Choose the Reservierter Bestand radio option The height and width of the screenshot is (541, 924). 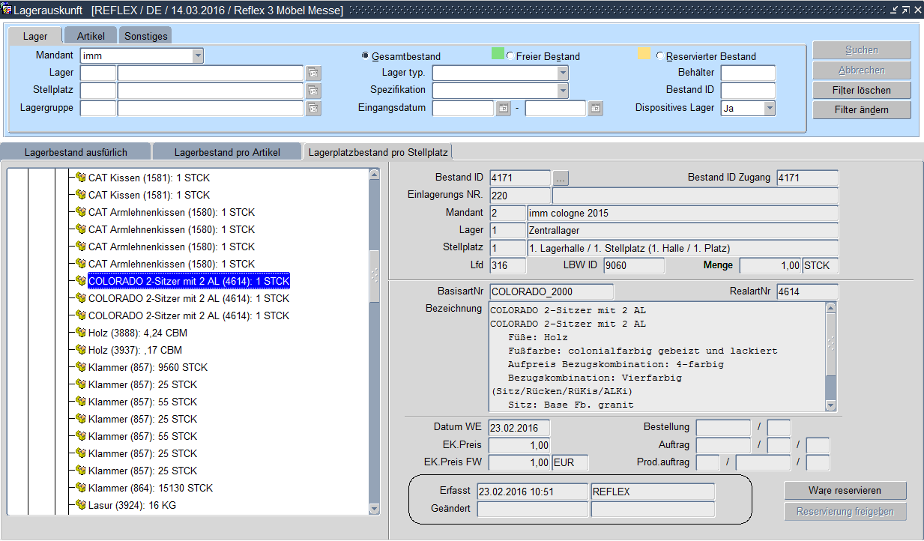point(660,56)
